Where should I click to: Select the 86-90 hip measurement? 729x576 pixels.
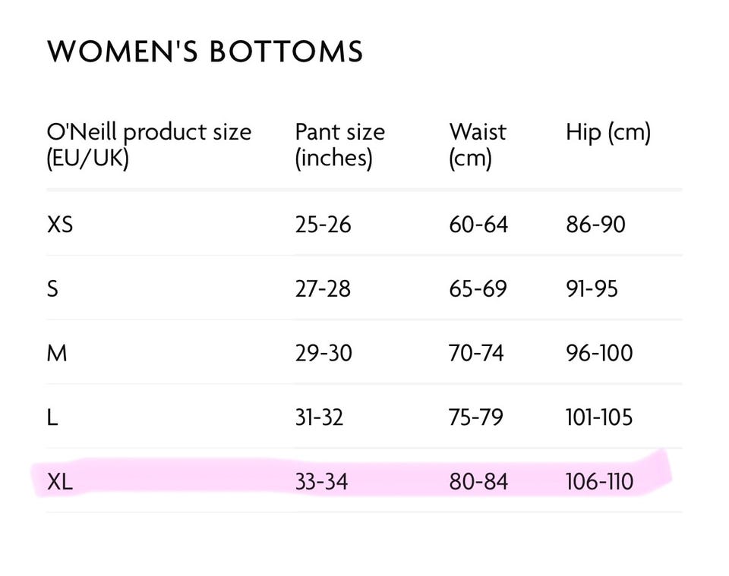pyautogui.click(x=595, y=225)
